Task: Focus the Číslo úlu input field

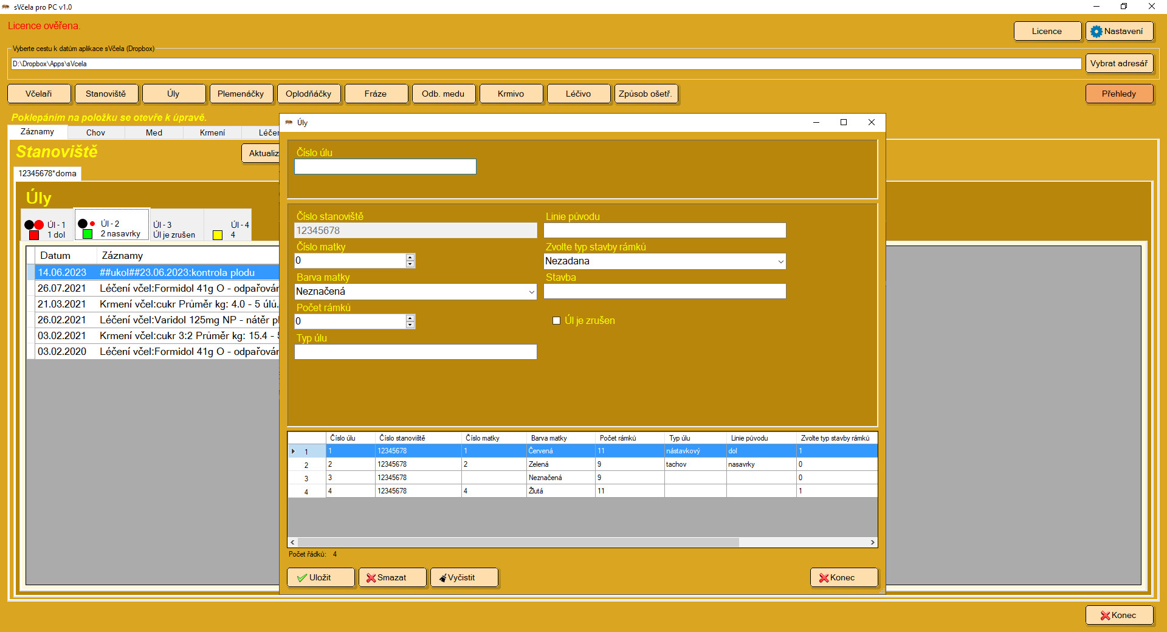Action: coord(385,167)
